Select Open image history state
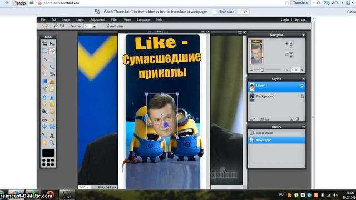 [x=276, y=133]
